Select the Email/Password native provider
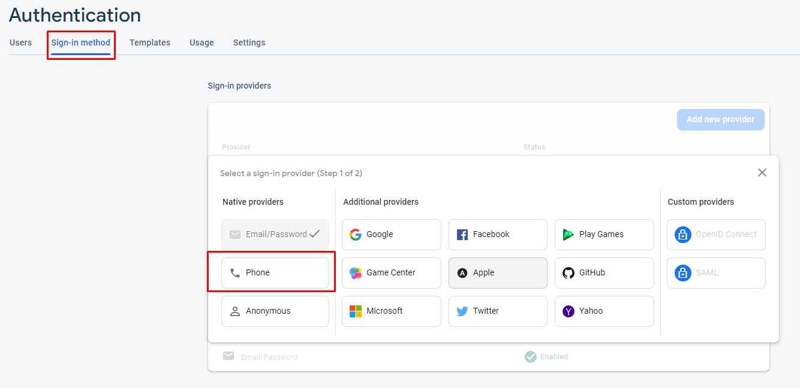The width and height of the screenshot is (800, 388). [275, 234]
